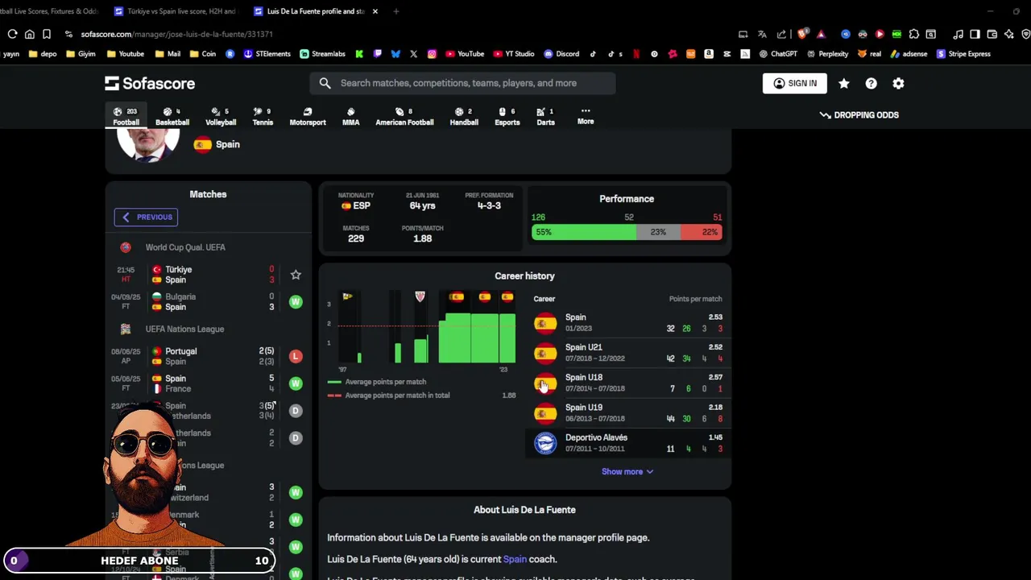Expand the Youtube bookmarks folder
1031x580 pixels.
125,54
